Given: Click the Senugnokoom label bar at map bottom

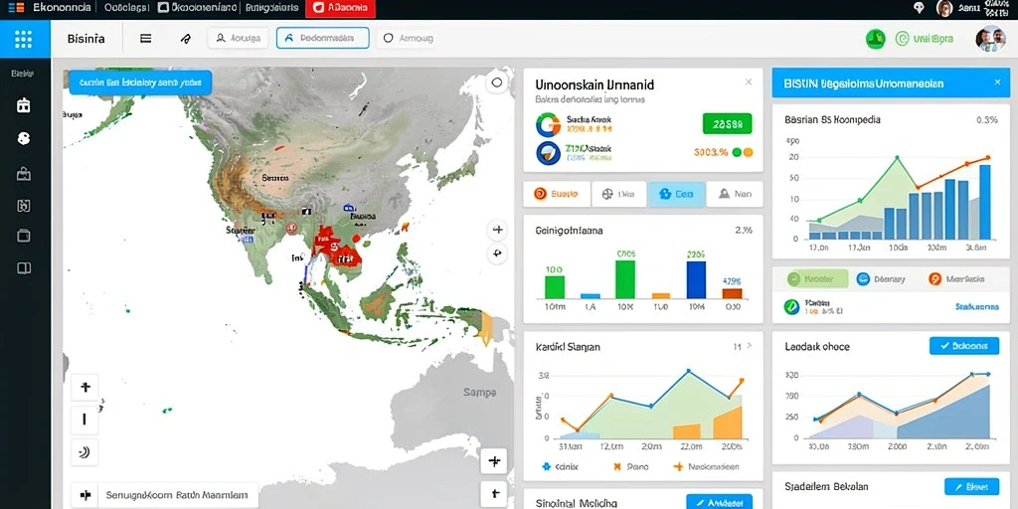Looking at the screenshot, I should coord(164,495).
